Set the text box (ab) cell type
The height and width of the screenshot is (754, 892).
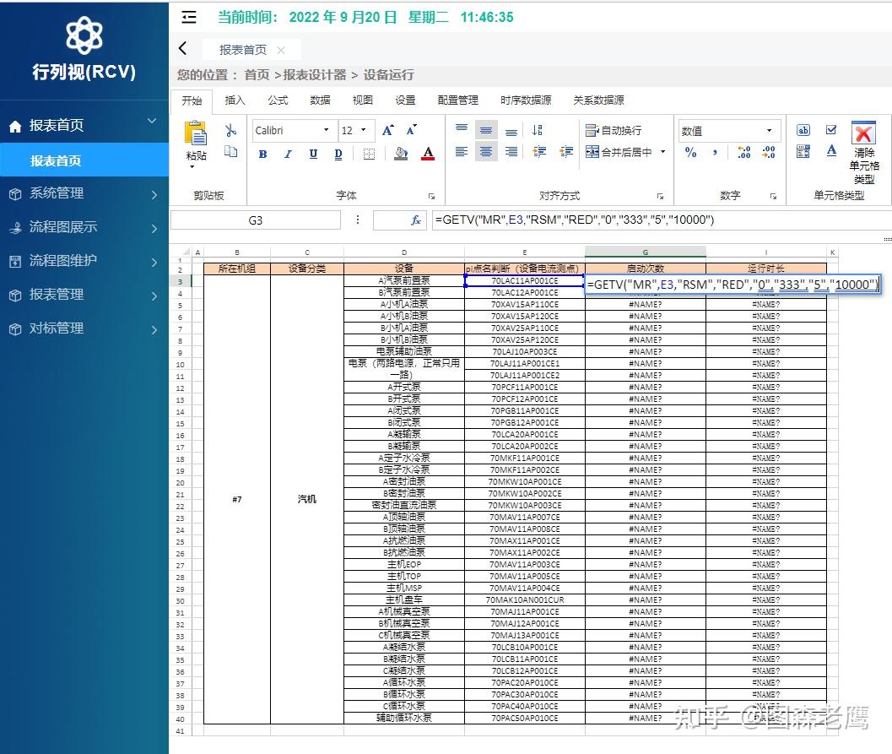[803, 130]
